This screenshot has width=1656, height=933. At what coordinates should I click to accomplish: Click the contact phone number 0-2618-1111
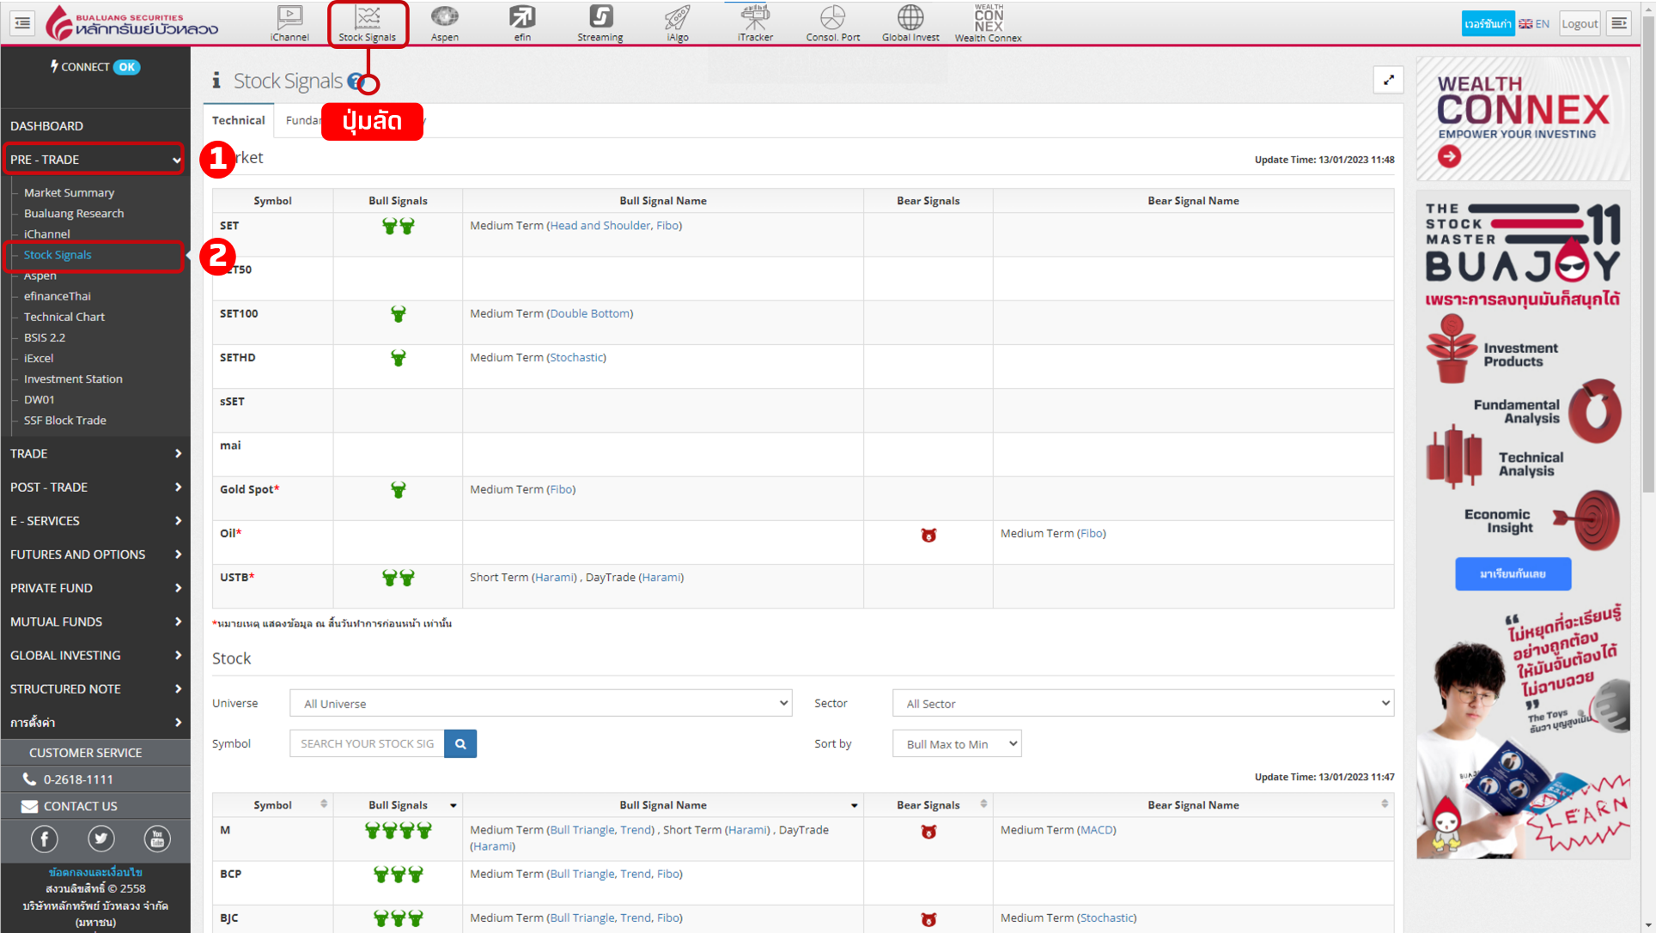tap(78, 779)
